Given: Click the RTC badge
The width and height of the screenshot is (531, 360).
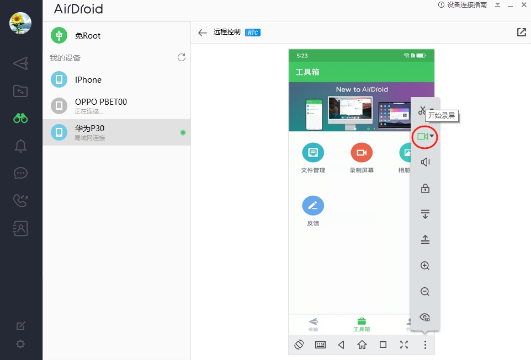Looking at the screenshot, I should pyautogui.click(x=253, y=33).
